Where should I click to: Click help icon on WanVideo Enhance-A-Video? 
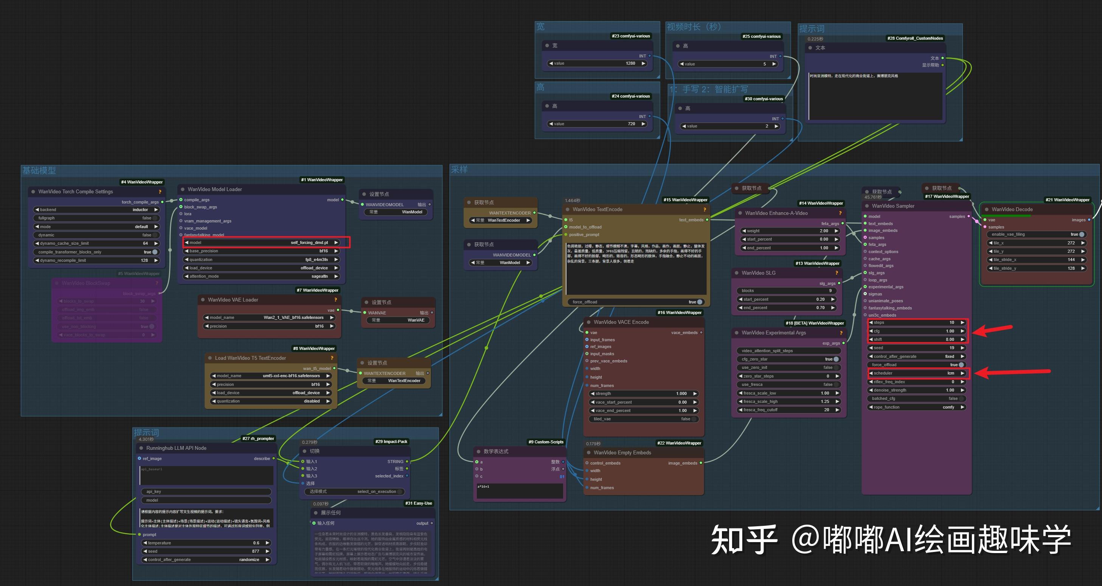click(x=840, y=213)
